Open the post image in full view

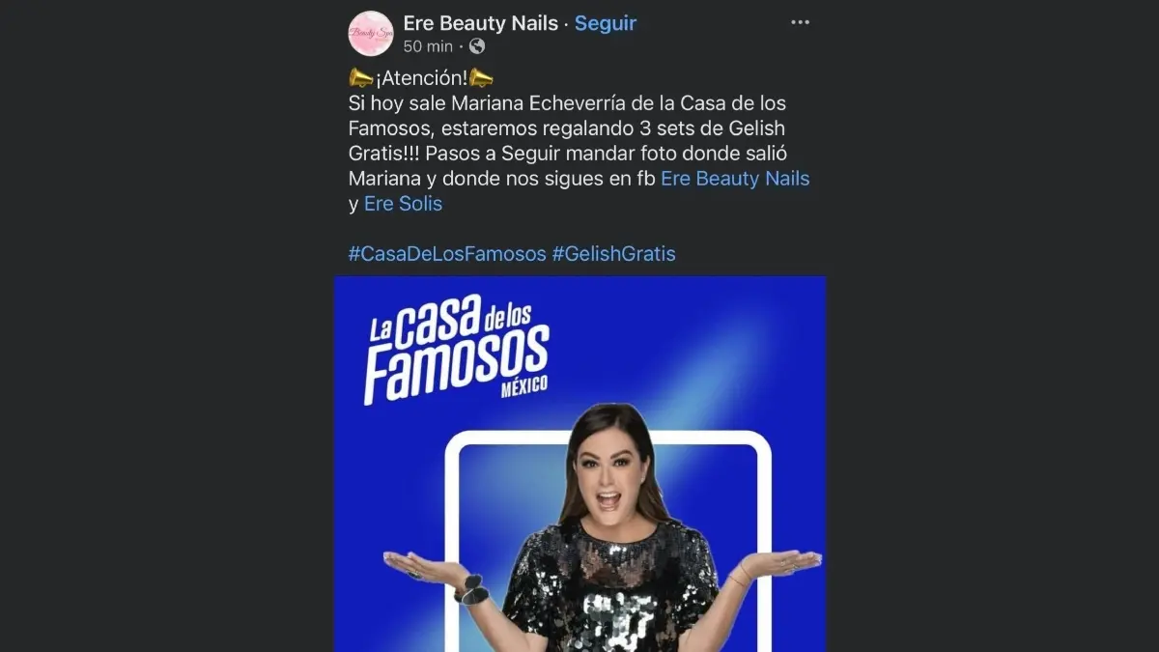(579, 464)
